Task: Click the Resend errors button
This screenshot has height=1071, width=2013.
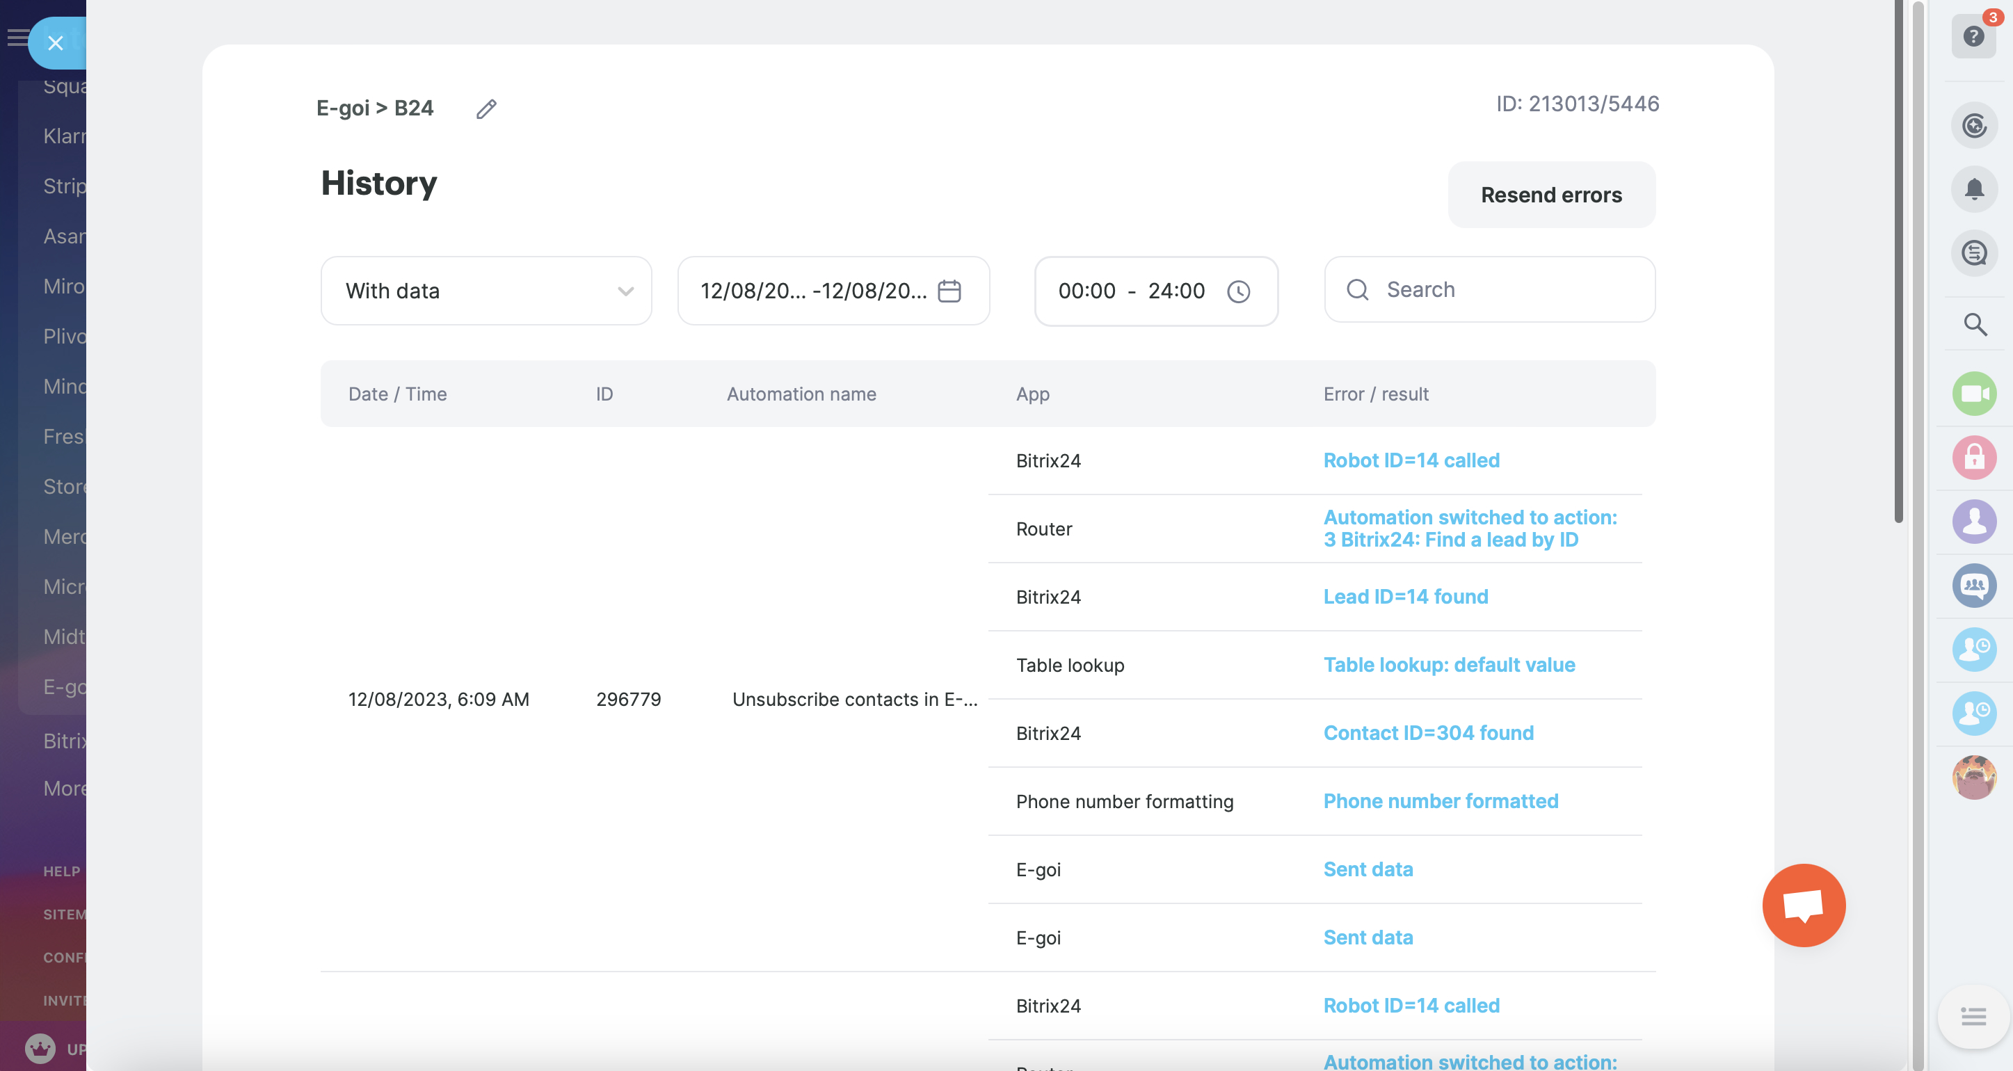Action: point(1550,195)
